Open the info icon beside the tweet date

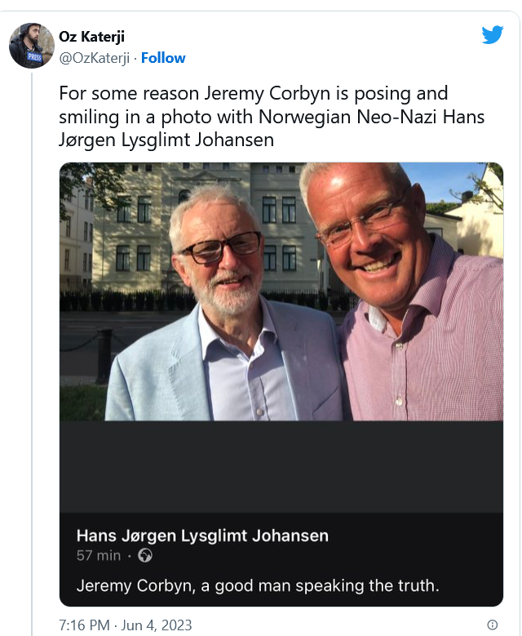[x=493, y=625]
